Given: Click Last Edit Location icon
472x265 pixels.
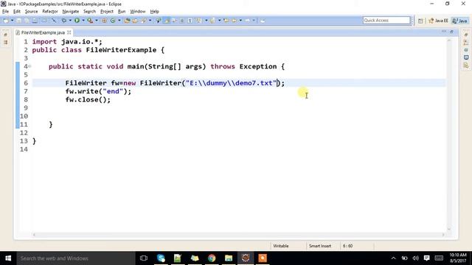Looking at the screenshot, I should tap(226, 21).
